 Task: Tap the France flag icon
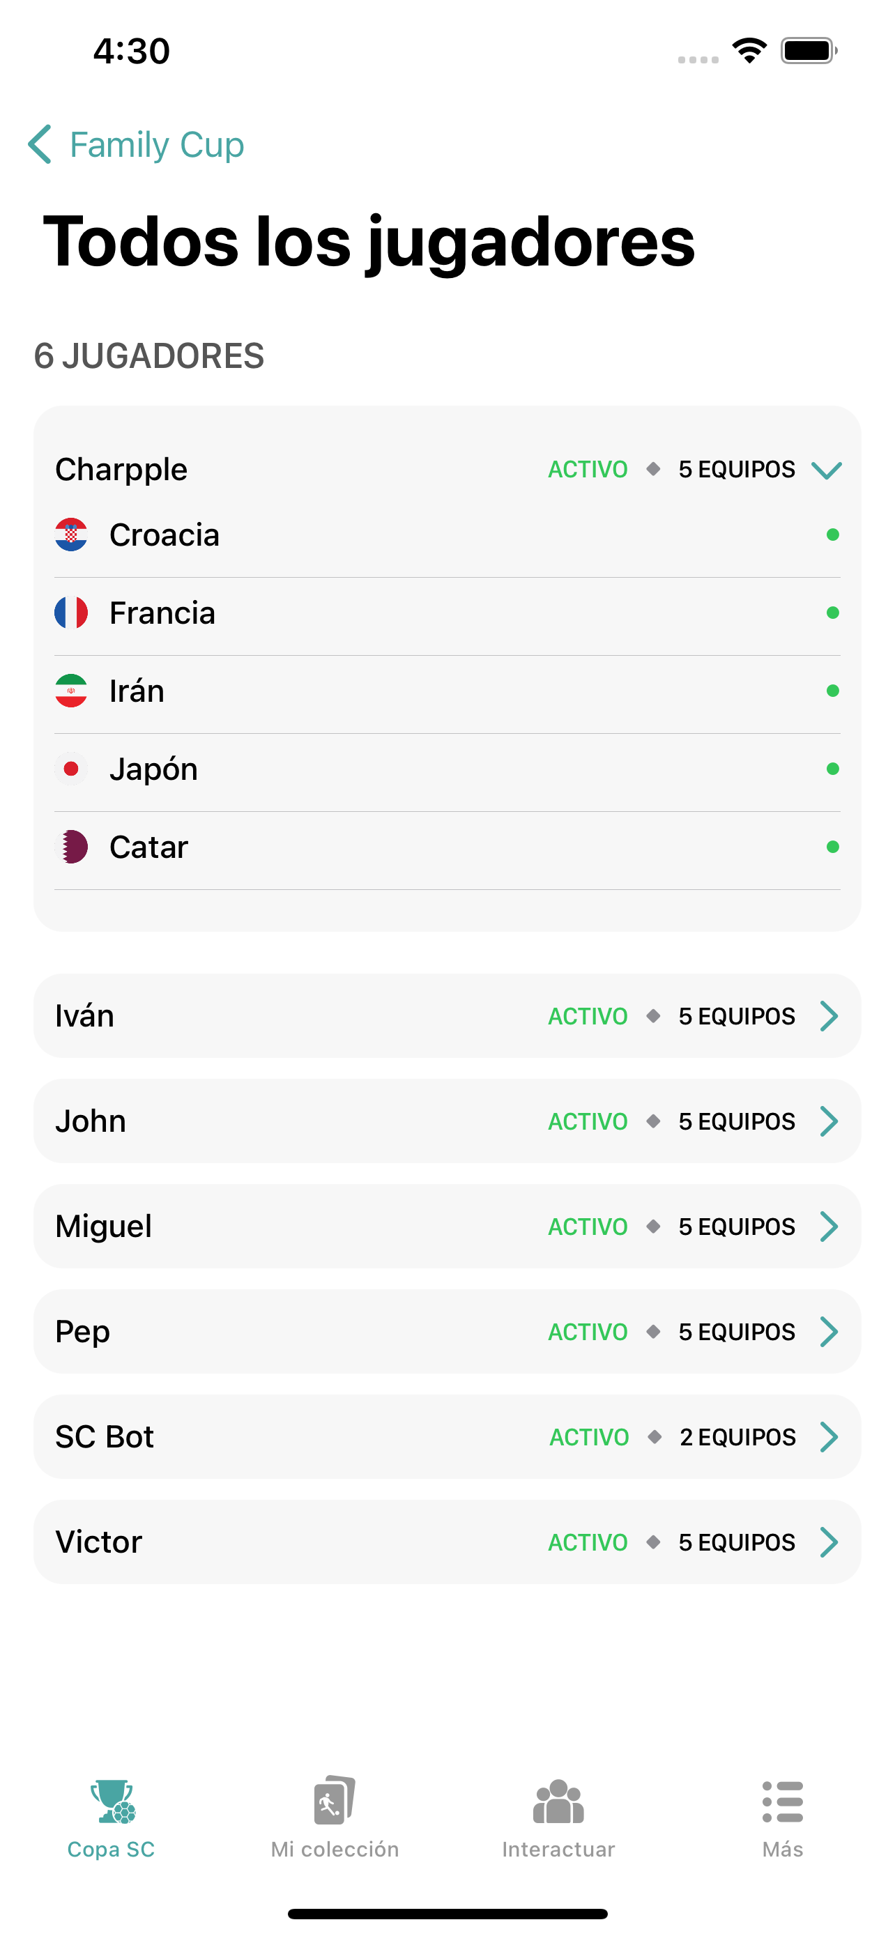[70, 613]
